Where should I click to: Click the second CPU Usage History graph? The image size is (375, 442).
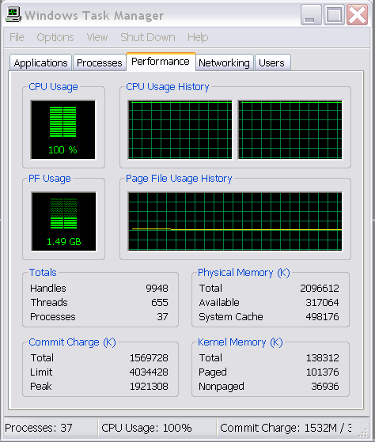(290, 130)
